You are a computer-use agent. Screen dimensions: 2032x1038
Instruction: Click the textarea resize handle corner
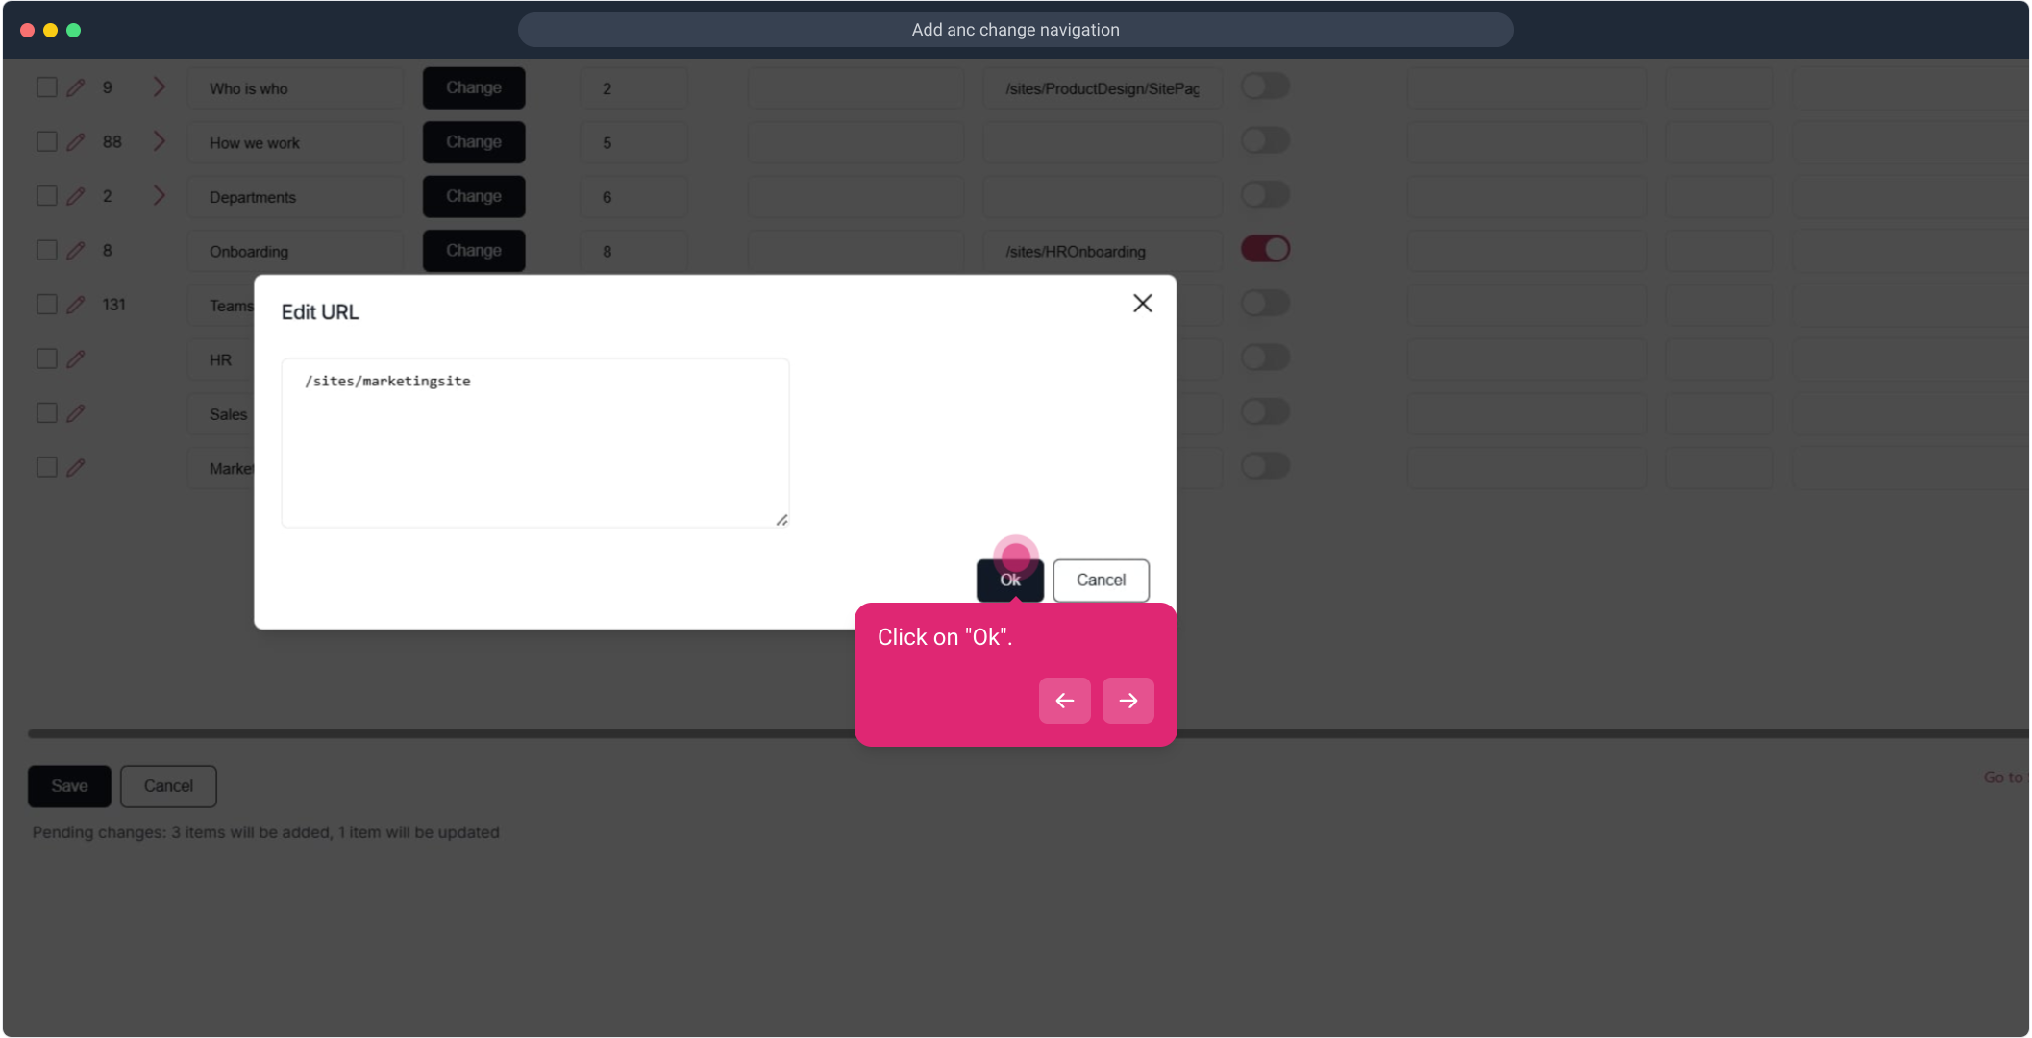[781, 520]
